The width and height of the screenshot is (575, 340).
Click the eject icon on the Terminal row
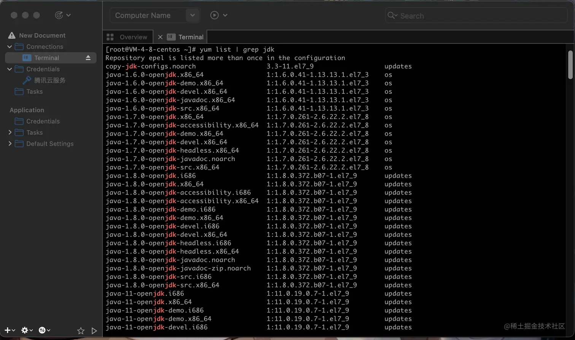tap(88, 58)
